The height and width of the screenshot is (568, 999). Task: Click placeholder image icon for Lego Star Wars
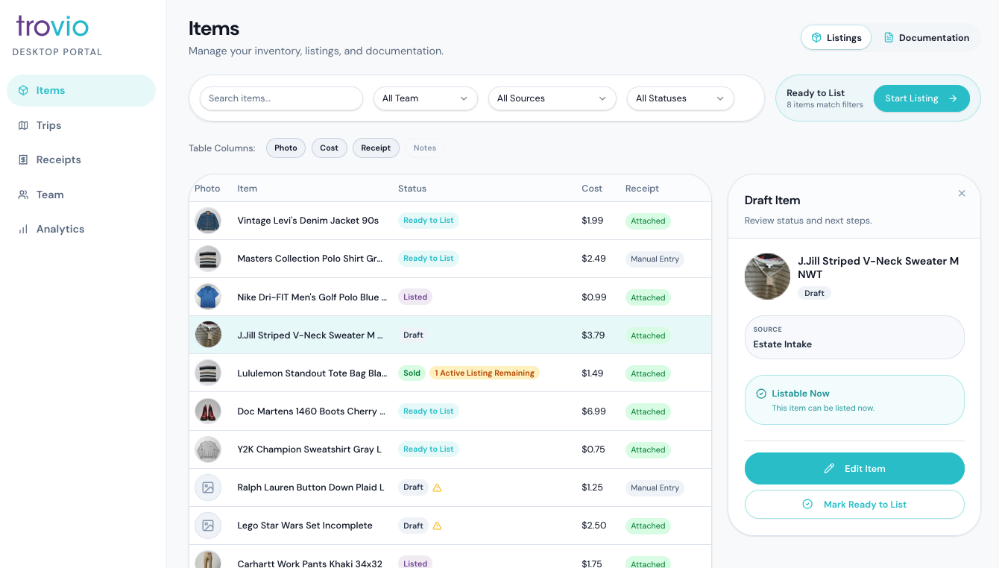[x=208, y=526]
